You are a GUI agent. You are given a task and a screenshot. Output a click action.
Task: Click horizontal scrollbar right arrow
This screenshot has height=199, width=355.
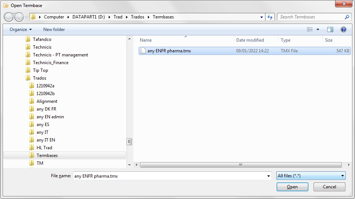pyautogui.click(x=349, y=165)
